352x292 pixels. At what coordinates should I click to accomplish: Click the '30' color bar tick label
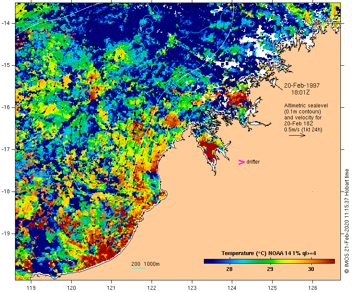(x=311, y=269)
